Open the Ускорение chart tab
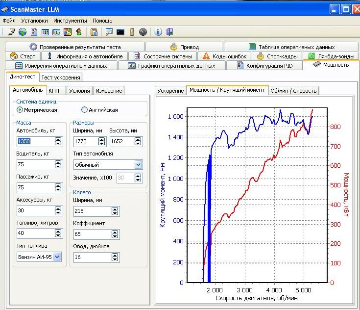 (x=170, y=90)
